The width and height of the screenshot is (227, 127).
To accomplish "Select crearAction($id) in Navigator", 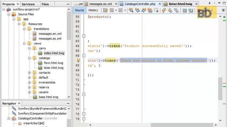I will [34, 123].
